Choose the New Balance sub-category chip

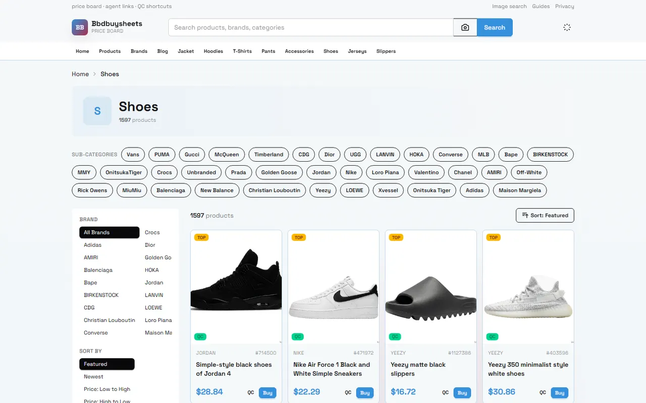217,190
